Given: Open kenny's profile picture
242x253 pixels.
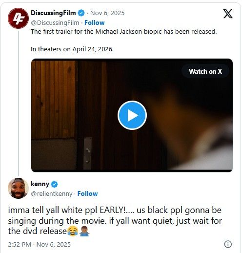Looking at the screenshot, I should coord(18,188).
